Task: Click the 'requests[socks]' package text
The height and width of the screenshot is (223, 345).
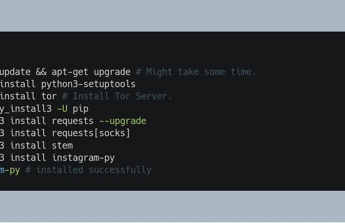Action: pos(91,133)
